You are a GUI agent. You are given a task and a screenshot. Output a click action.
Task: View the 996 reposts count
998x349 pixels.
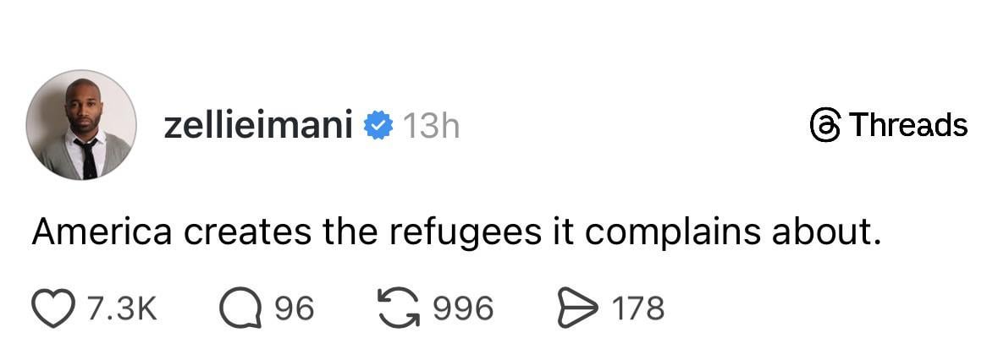(462, 308)
